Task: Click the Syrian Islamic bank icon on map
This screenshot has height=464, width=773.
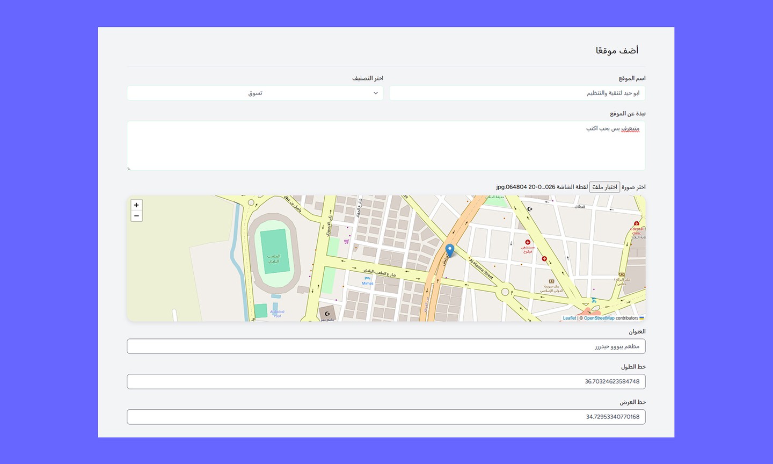Action: 551,281
